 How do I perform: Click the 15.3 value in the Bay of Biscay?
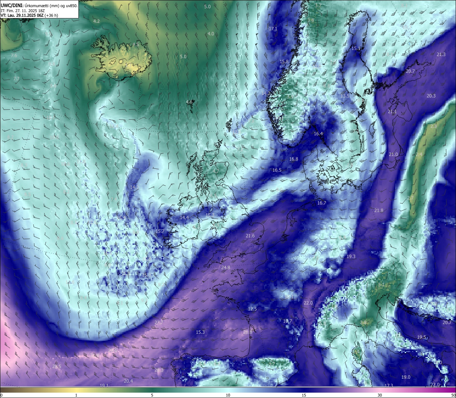(x=200, y=332)
